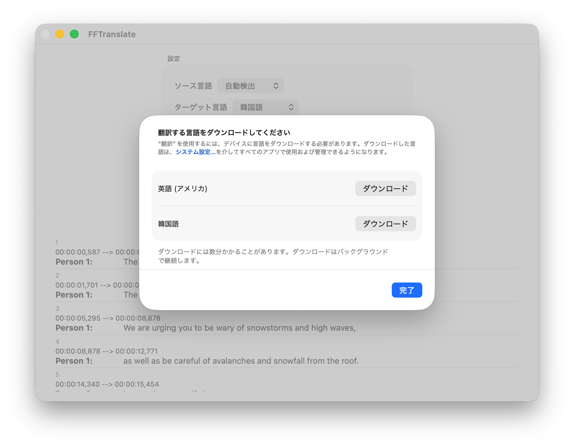Image resolution: width=574 pixels, height=448 pixels.
Task: Click Person 1 speaker label in subtitle 3
Action: point(74,328)
